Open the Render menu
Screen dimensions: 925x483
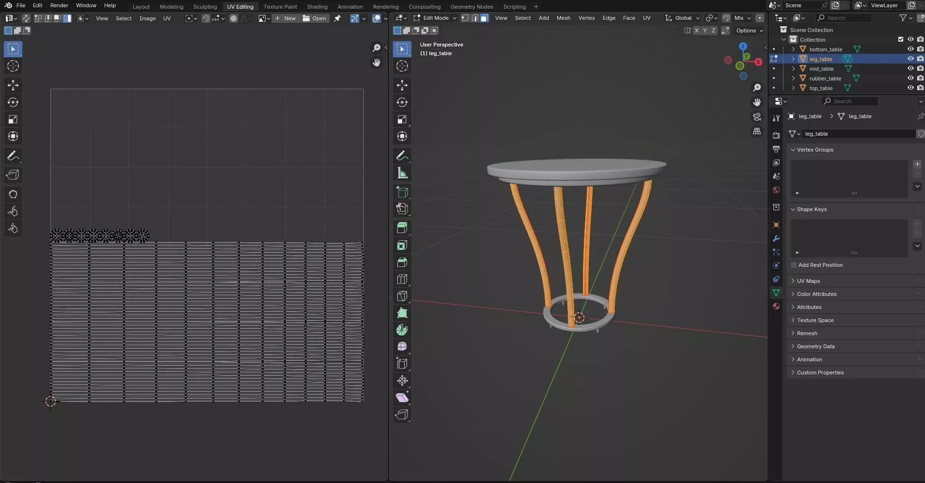pos(59,5)
